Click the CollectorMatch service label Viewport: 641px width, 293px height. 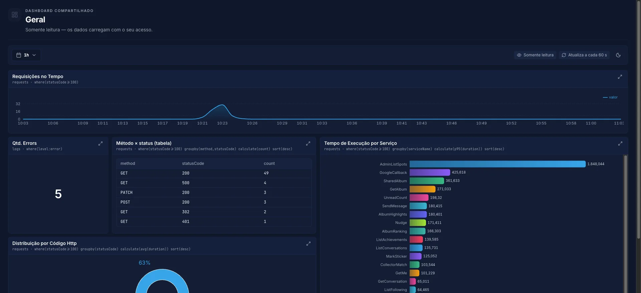click(394, 265)
